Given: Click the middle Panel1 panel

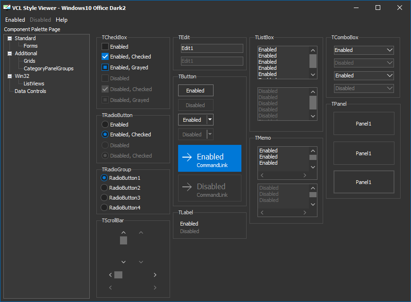Looking at the screenshot, I should pos(364,153).
